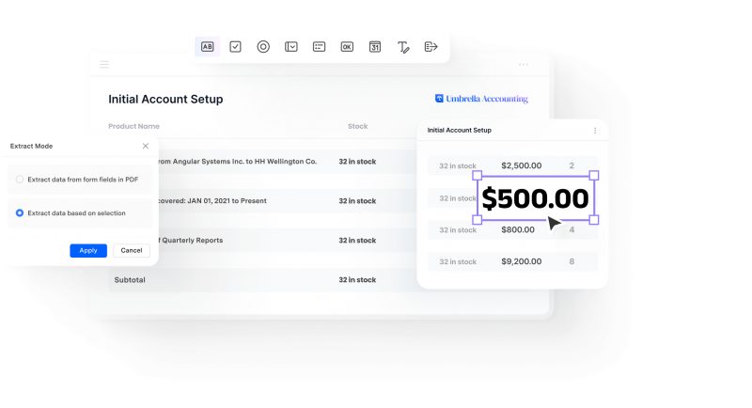Click the bottom-right selection handle of $500.00
The height and width of the screenshot is (408, 752).
coord(594,220)
